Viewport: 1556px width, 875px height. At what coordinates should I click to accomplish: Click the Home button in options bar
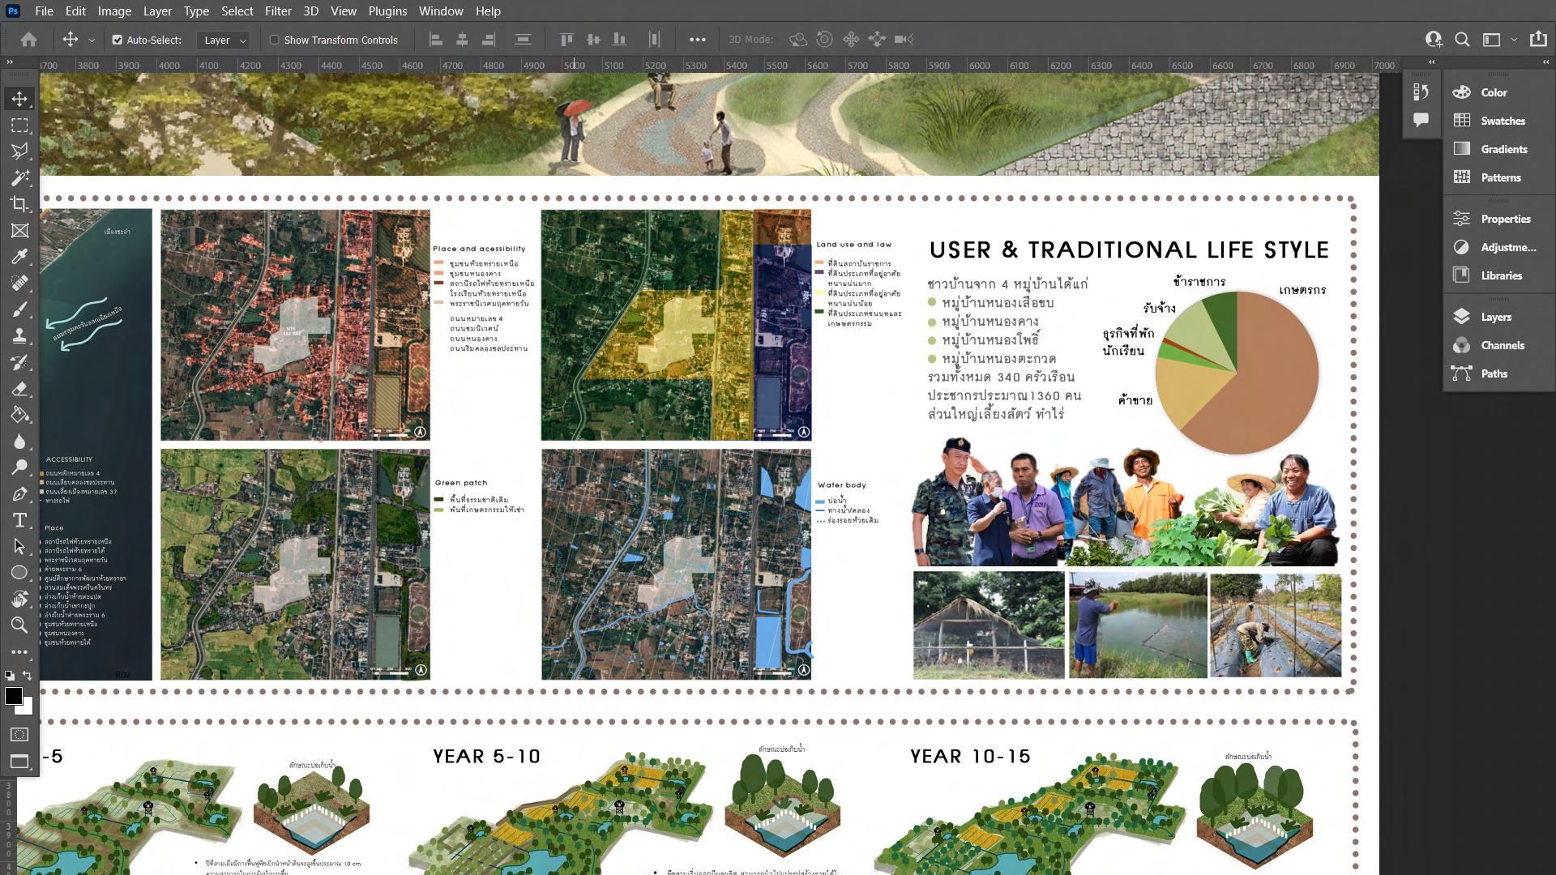coord(29,40)
